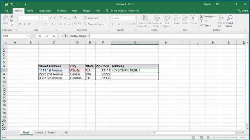Screen dimensions: 250x140
Task: Click the Sort & Filter icon
Action: 221,18
